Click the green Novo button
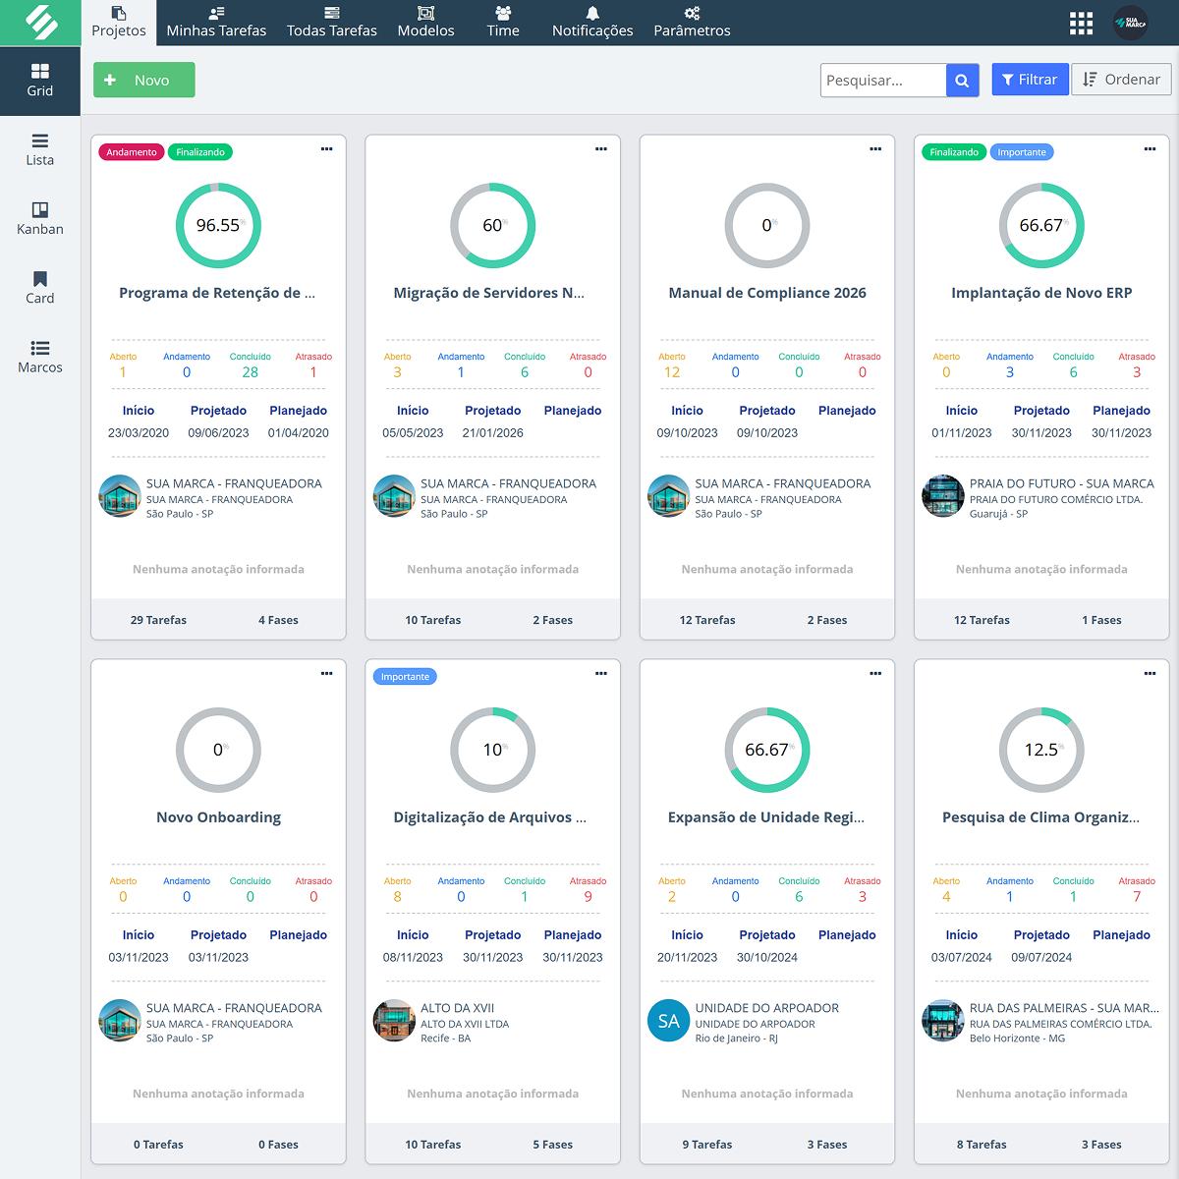The width and height of the screenshot is (1179, 1179). 144,81
